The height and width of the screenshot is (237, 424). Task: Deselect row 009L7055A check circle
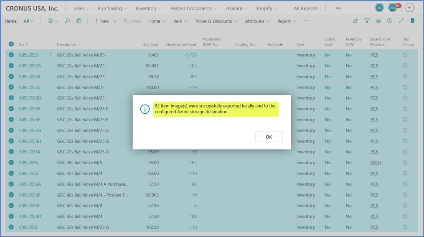(x=11, y=66)
